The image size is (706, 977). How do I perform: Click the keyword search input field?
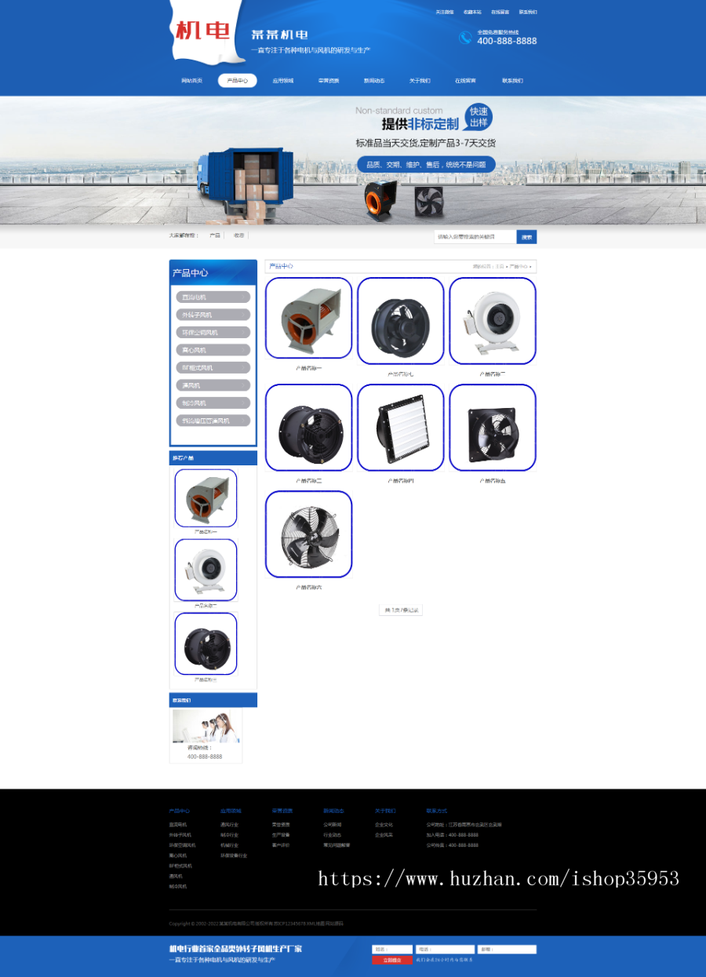[475, 236]
